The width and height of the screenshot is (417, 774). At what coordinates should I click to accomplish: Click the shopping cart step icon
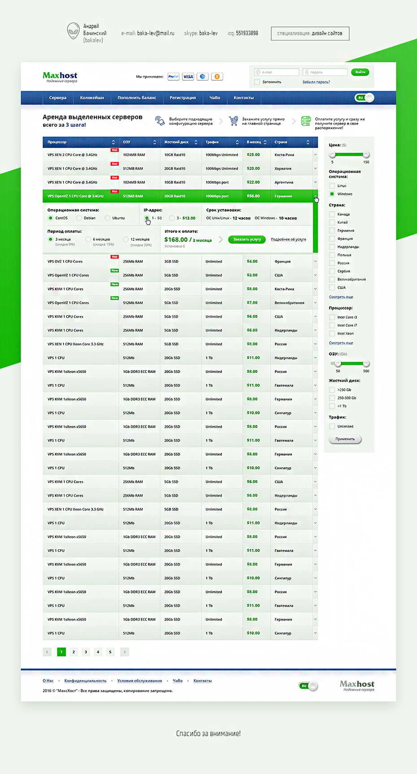tap(233, 121)
